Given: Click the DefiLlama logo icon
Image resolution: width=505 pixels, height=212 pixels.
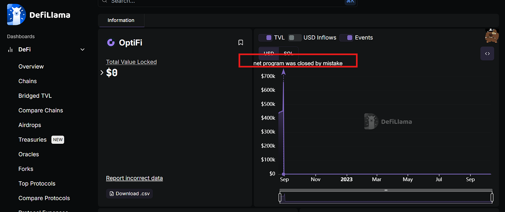Looking at the screenshot, I should pyautogui.click(x=16, y=15).
